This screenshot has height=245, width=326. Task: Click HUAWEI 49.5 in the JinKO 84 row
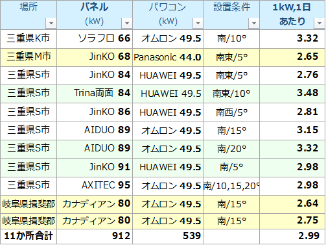pos(168,75)
